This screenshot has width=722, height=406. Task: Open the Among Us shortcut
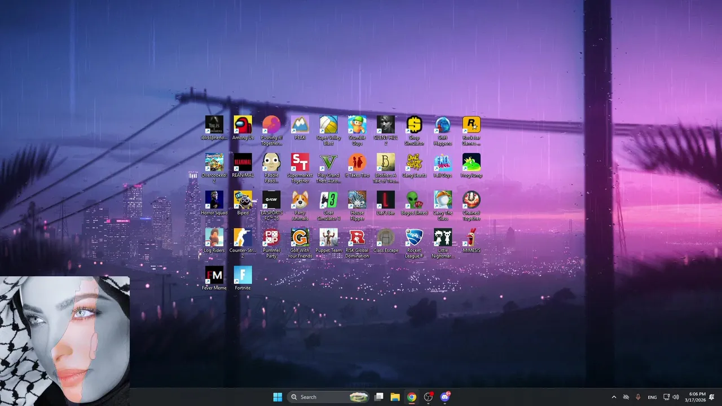tap(243, 128)
